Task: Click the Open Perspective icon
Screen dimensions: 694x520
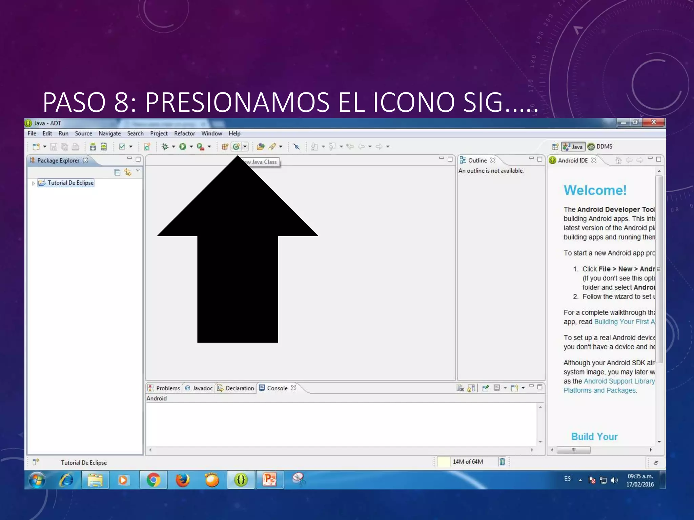Action: tap(555, 147)
